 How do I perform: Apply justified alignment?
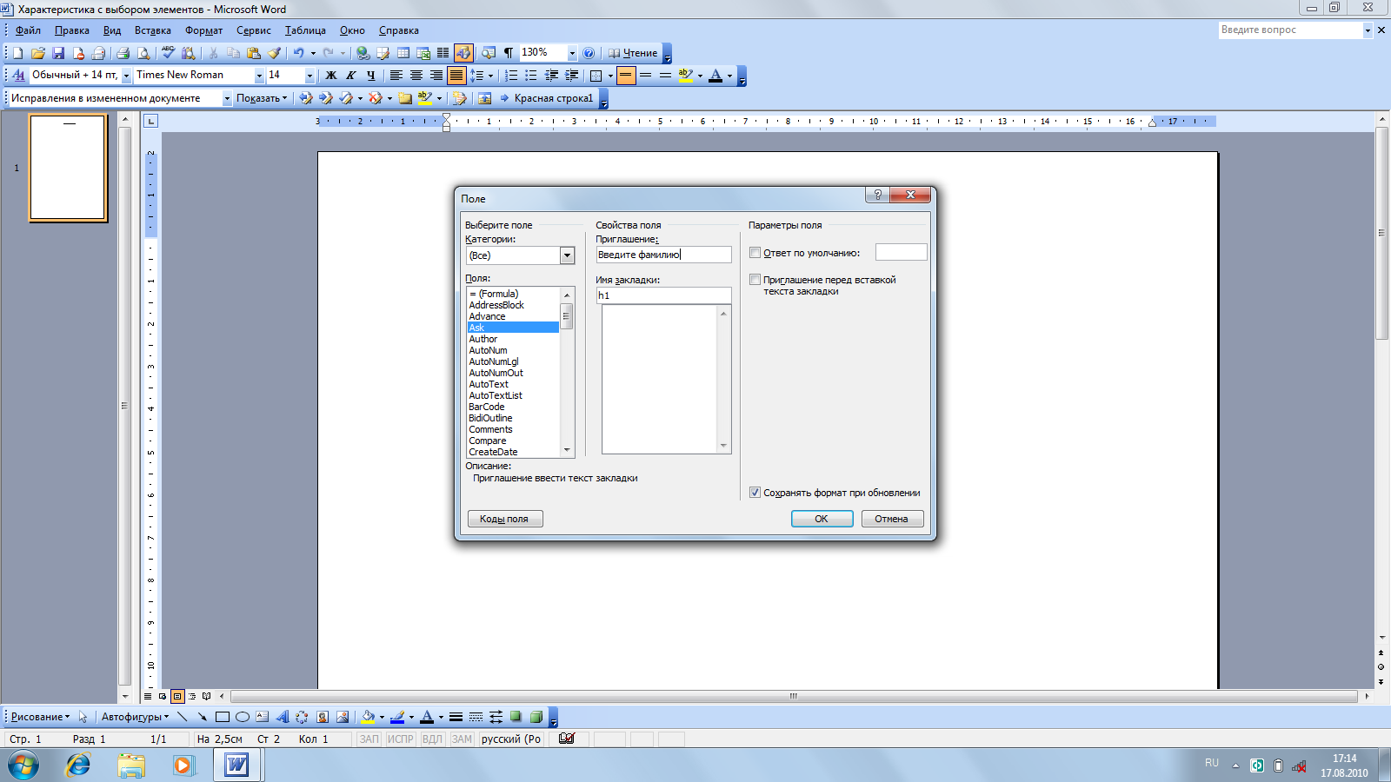[x=456, y=76]
